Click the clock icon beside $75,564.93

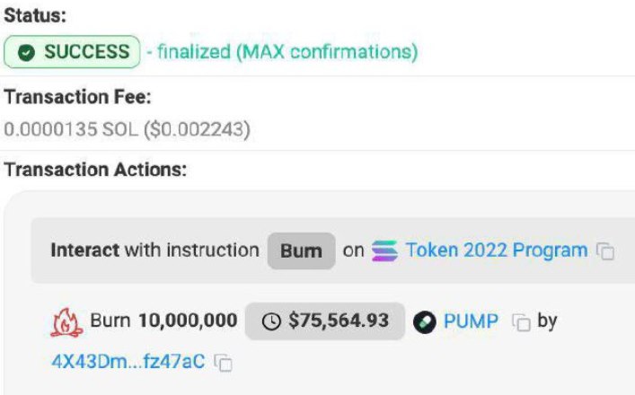click(x=271, y=321)
